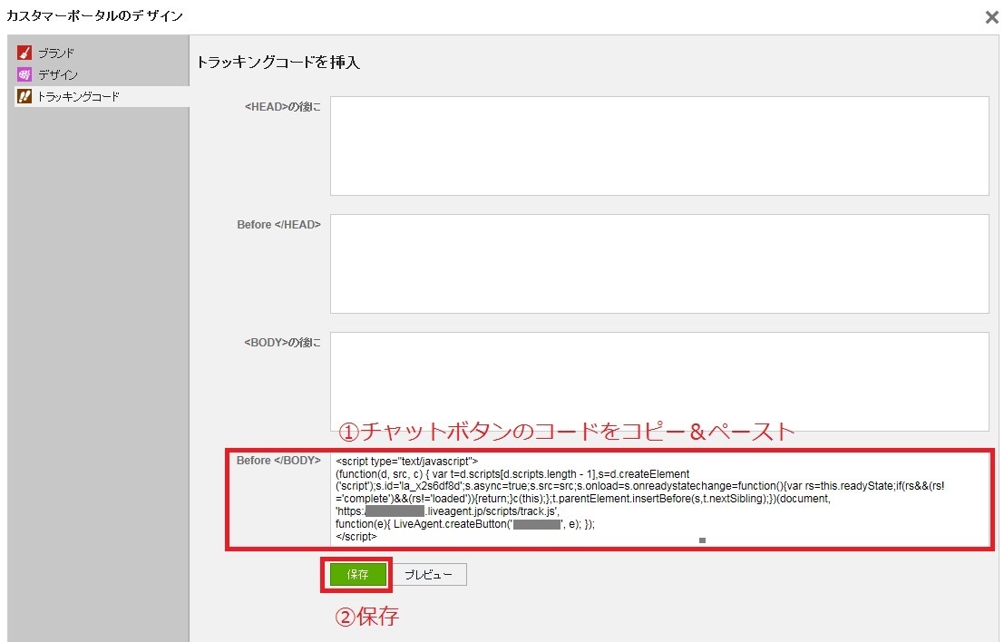Click the Before </BODY> label
This screenshot has height=642, width=1004.
278,461
